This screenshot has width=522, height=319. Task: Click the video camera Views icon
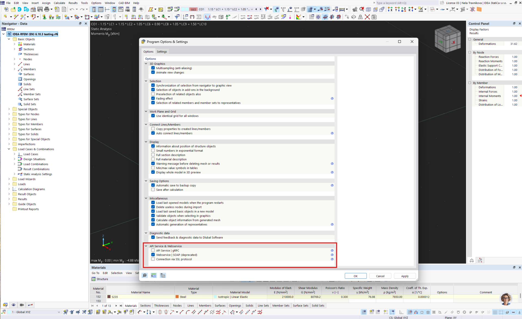[22, 305]
